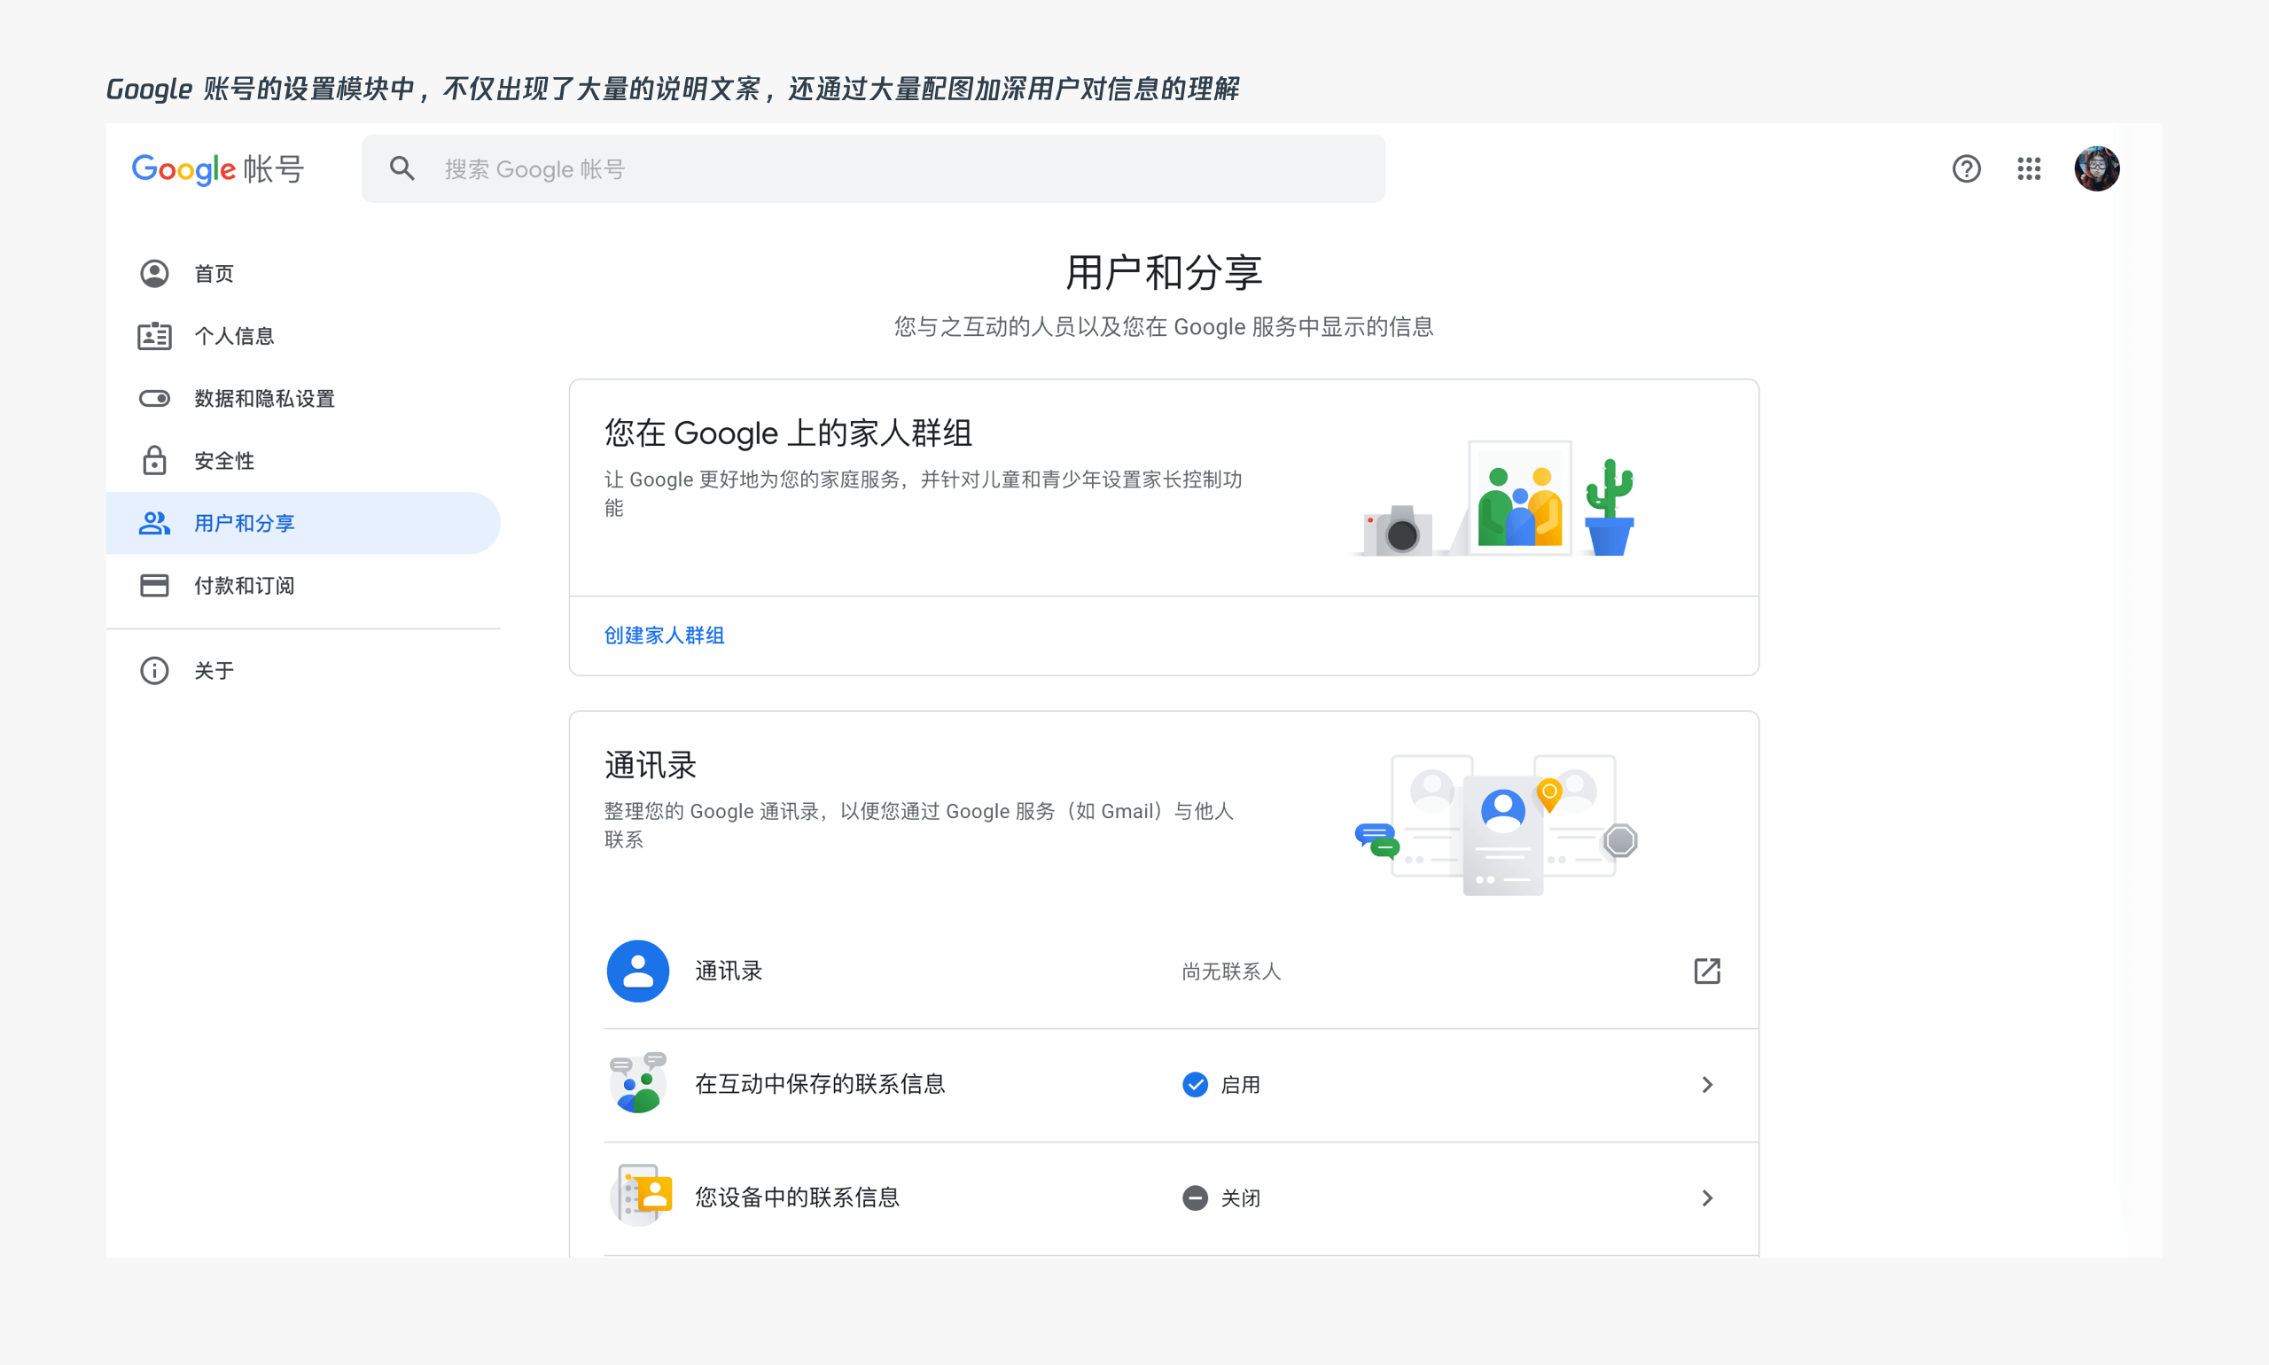Select 个人信息 sidebar item
The image size is (2269, 1365).
(x=234, y=337)
